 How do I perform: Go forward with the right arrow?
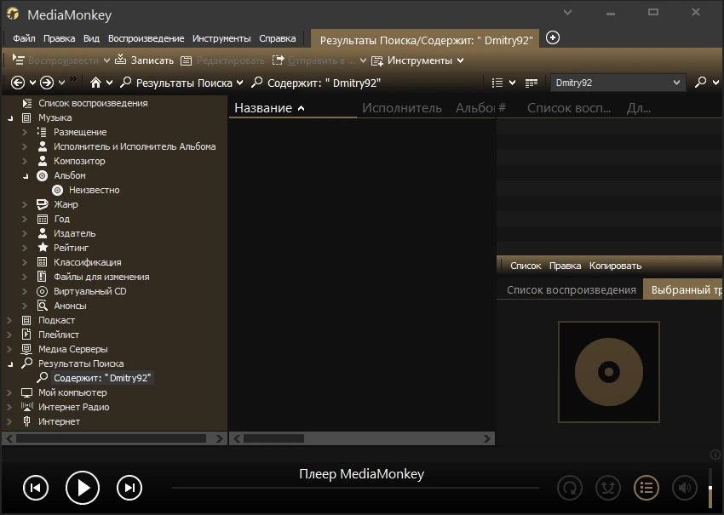pos(47,83)
